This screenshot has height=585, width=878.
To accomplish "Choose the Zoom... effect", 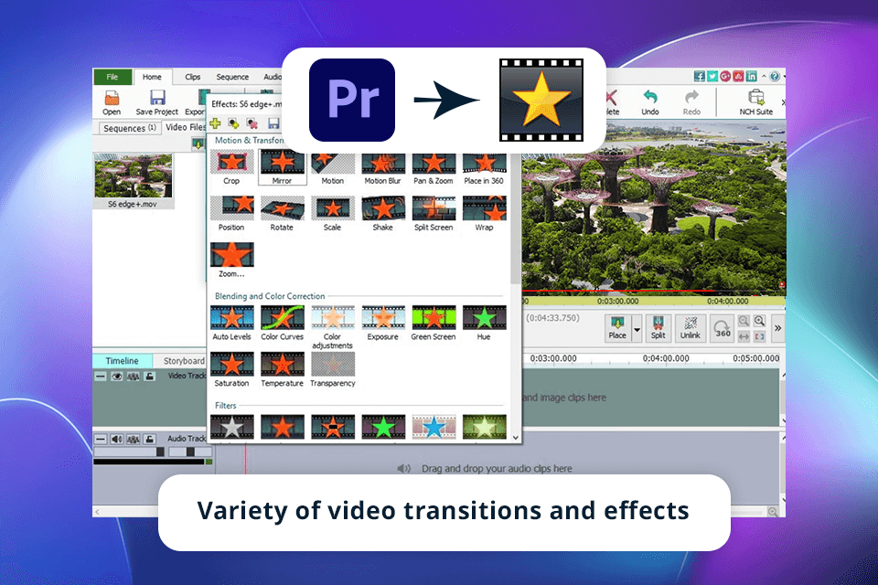I will point(231,260).
